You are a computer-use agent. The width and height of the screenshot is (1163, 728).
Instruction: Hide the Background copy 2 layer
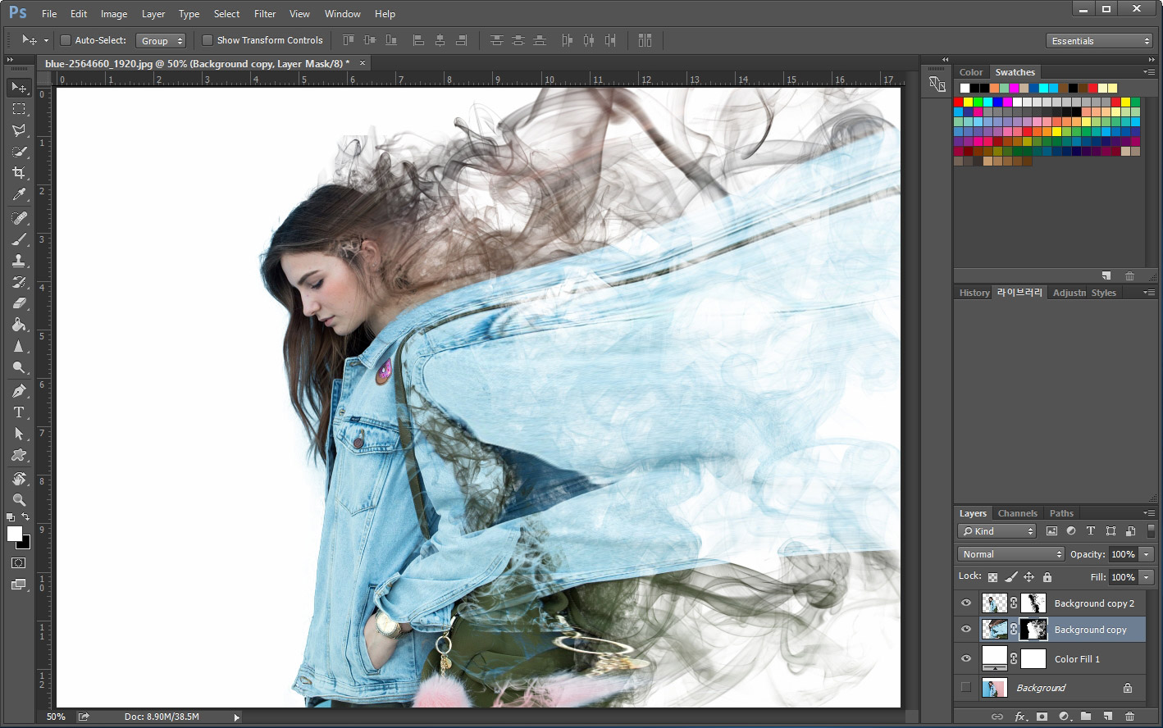(966, 603)
